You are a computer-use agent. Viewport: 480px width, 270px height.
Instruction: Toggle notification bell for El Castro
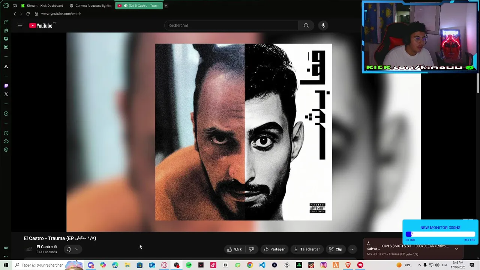pyautogui.click(x=69, y=249)
